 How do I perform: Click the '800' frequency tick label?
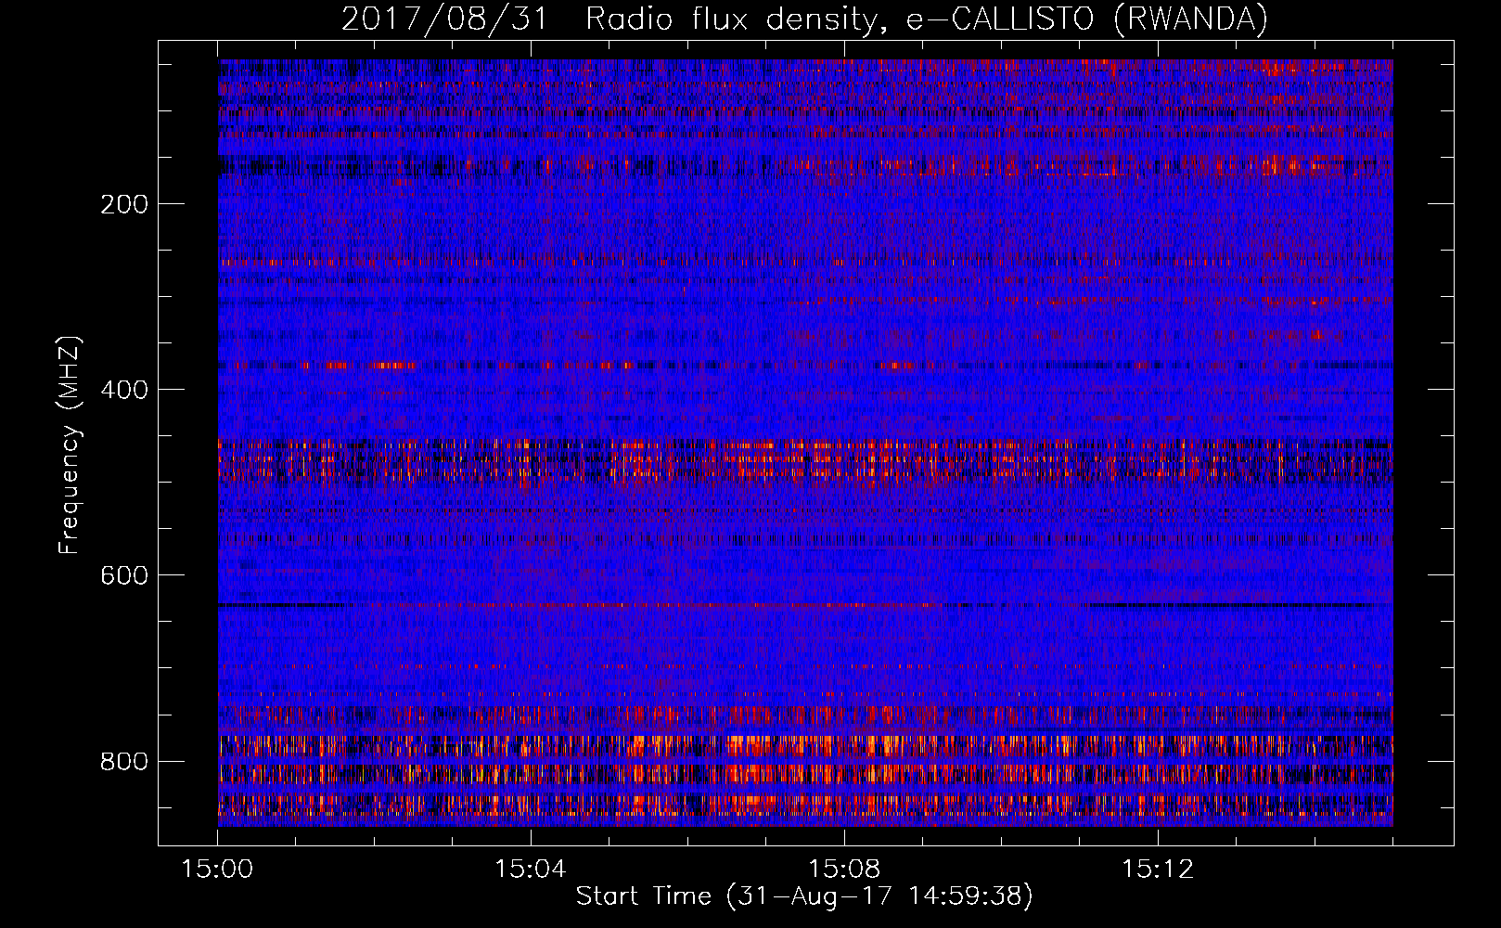click(x=124, y=762)
